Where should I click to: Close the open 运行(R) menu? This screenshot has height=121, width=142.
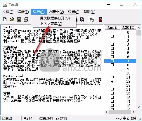point(39,12)
